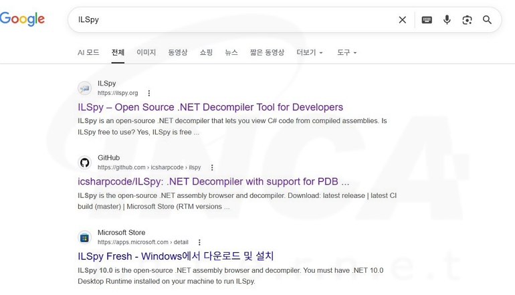Click the github.com icsharpcode ilspy URL
The width and height of the screenshot is (515, 295).
click(149, 167)
